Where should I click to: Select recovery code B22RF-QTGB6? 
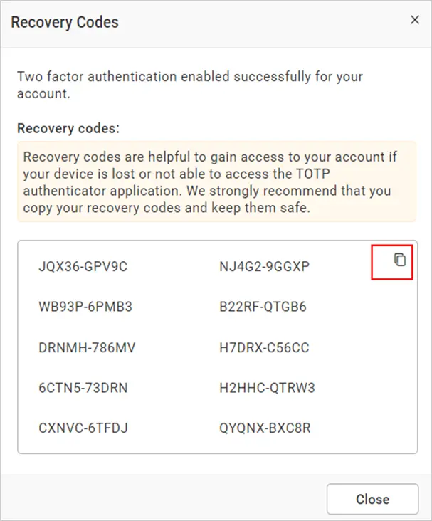tap(263, 307)
